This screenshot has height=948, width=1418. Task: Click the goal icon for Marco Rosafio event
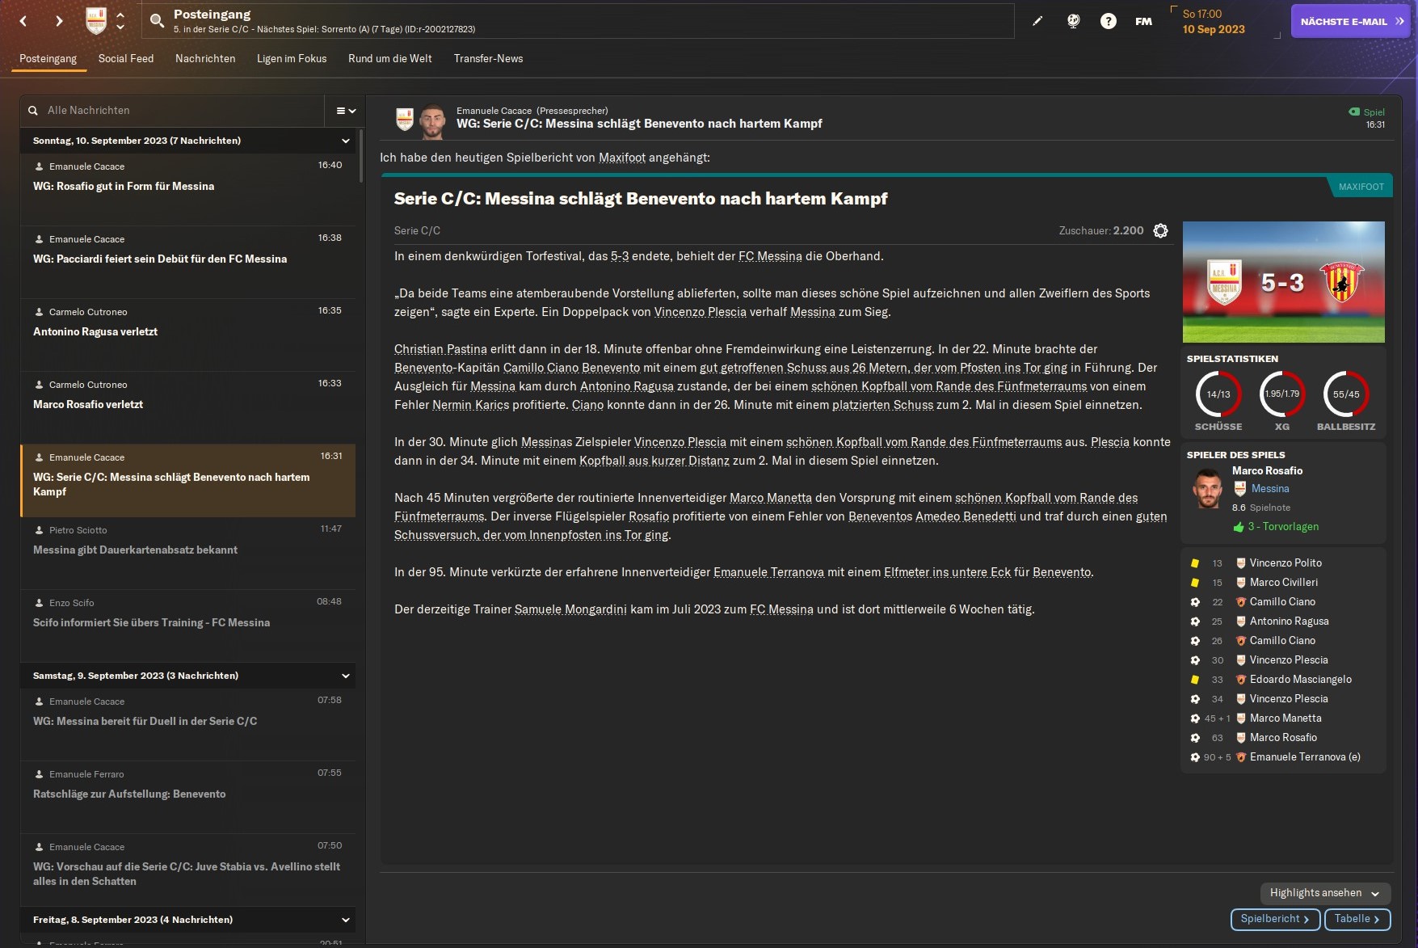[x=1195, y=738]
